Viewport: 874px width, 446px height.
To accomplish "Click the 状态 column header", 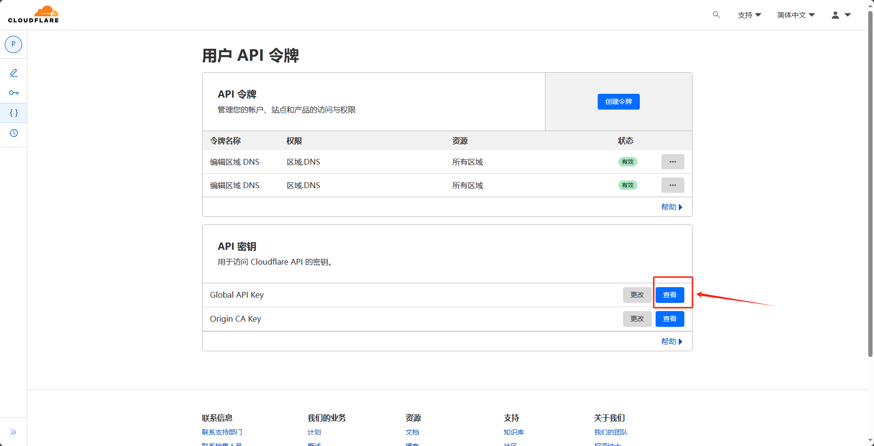I will point(625,141).
